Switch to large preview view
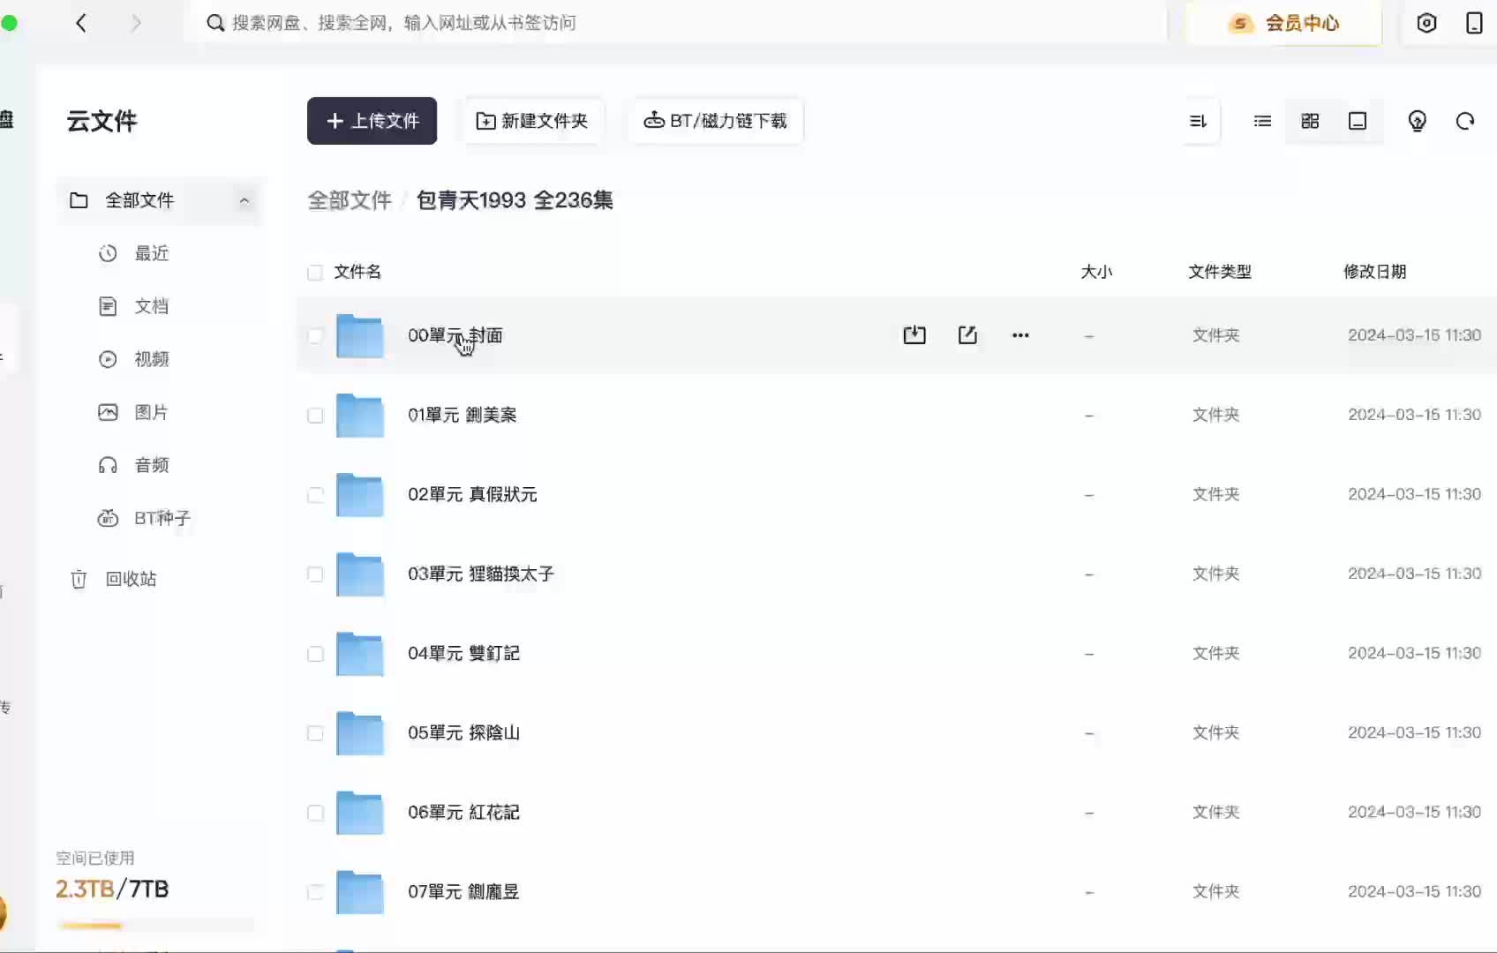 tap(1358, 121)
